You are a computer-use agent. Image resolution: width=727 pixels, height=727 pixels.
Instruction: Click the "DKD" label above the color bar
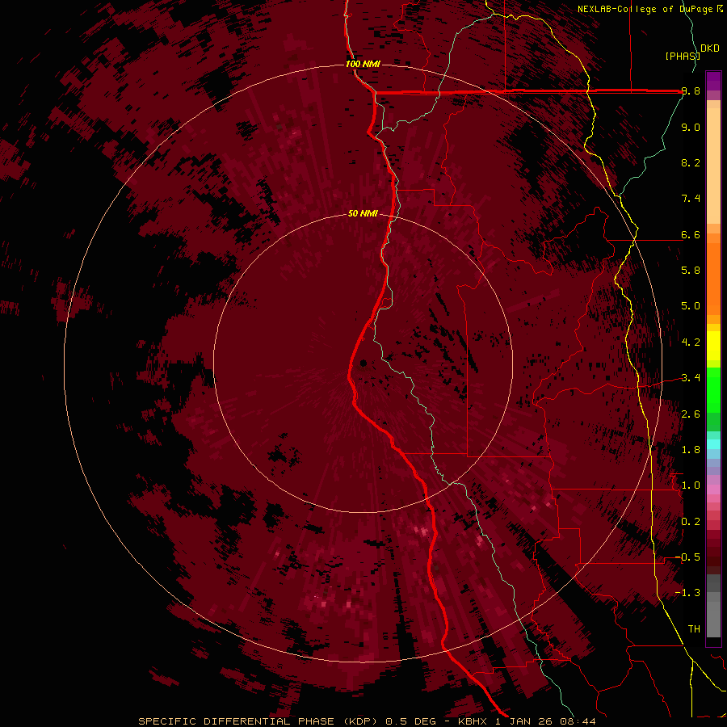[710, 48]
